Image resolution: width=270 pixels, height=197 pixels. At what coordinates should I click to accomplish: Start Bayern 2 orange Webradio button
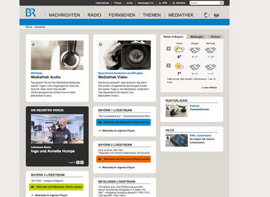[123, 159]
